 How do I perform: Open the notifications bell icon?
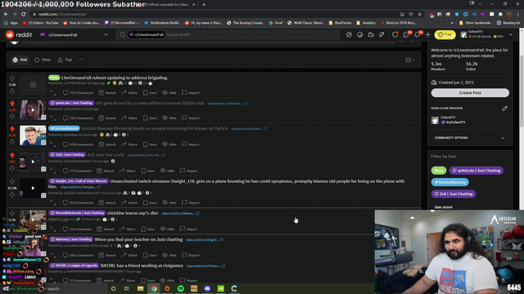coord(418,34)
